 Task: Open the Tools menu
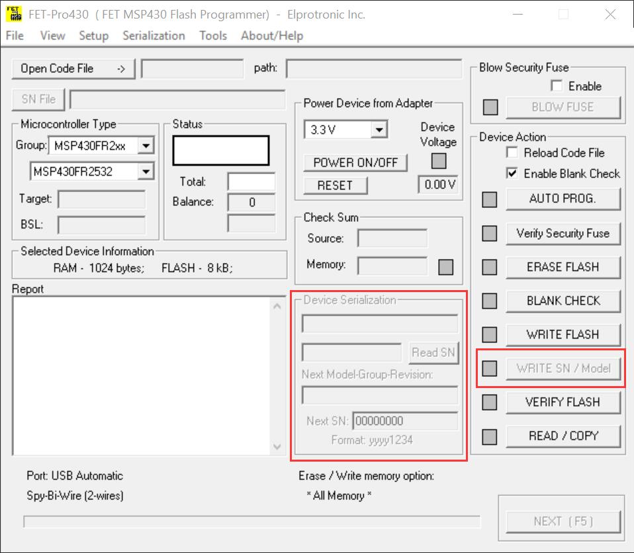[x=213, y=36]
